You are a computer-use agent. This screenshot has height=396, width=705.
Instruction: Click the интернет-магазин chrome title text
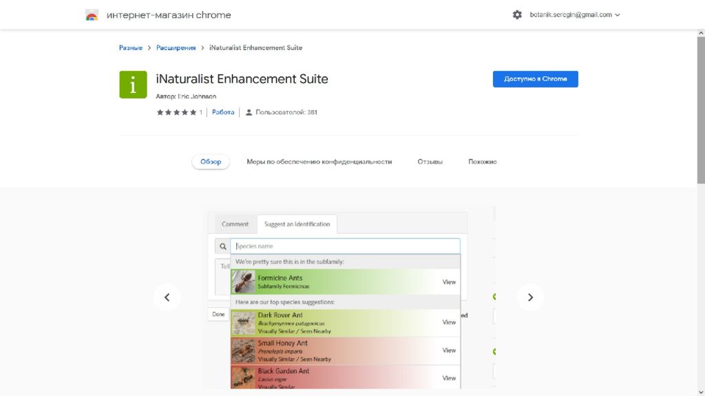click(169, 15)
